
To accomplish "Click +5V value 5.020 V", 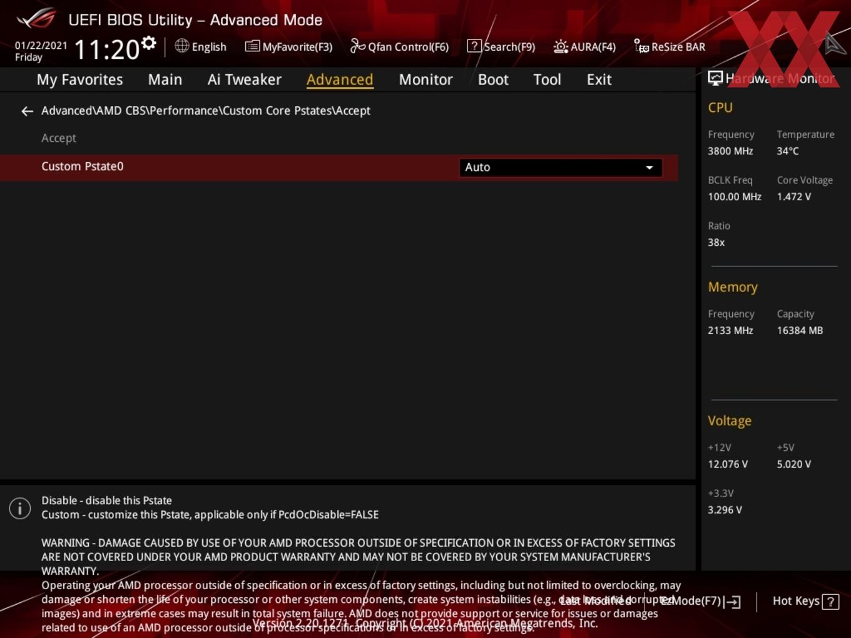I will click(794, 465).
